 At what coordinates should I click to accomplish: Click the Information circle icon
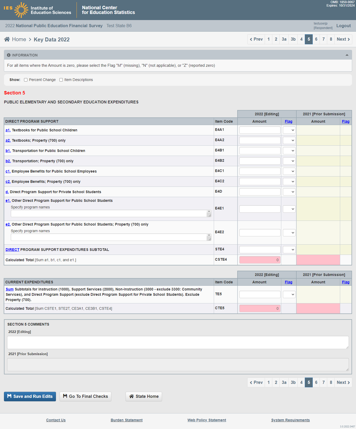(9, 55)
